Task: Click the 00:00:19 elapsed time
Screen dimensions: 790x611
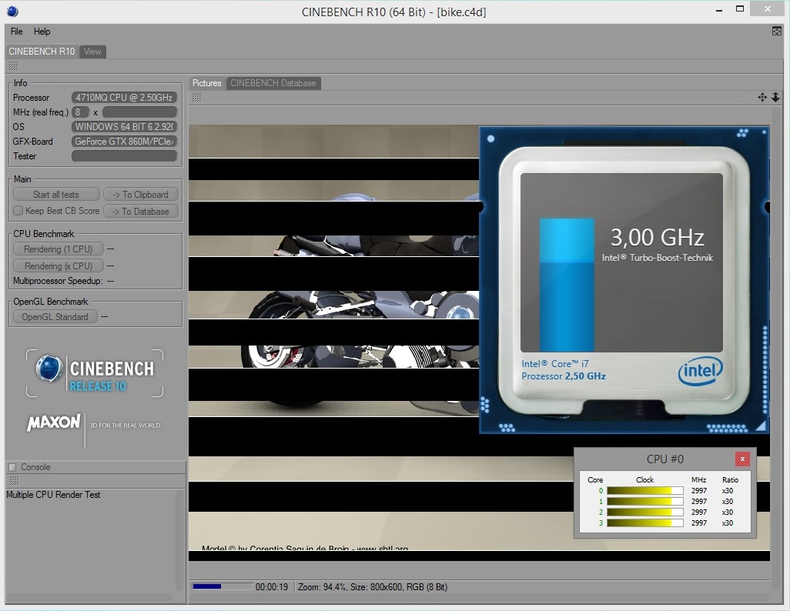Action: pyautogui.click(x=272, y=587)
